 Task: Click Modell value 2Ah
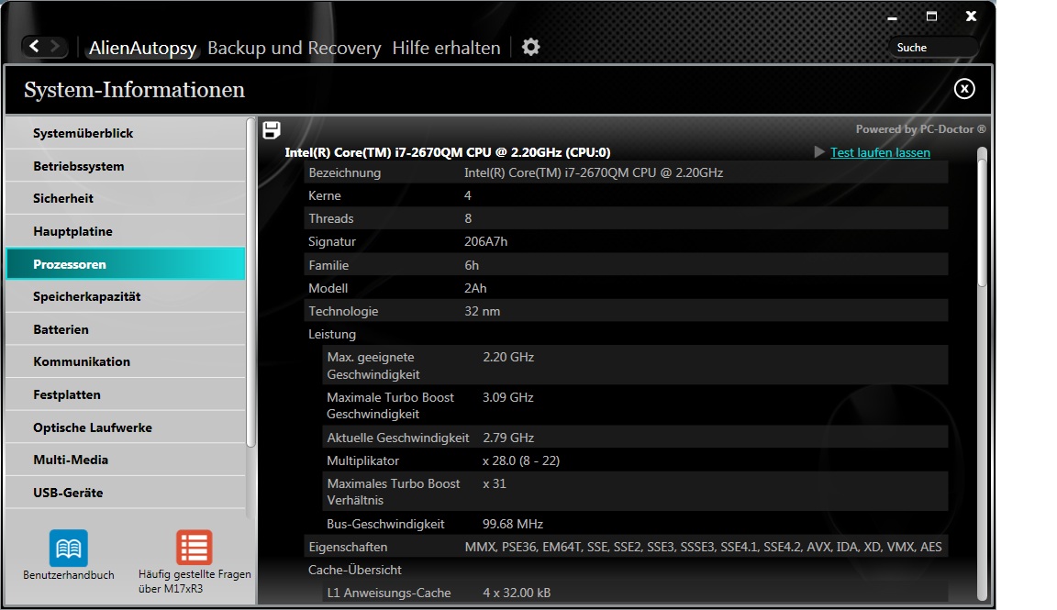click(x=475, y=288)
